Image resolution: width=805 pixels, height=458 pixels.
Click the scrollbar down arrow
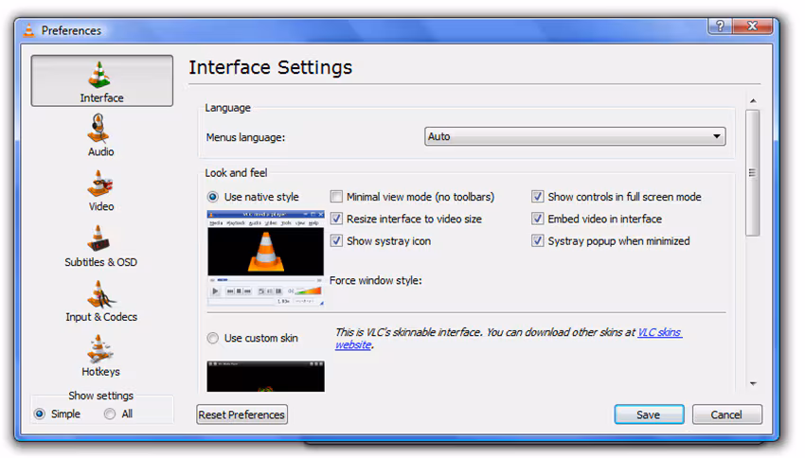[753, 383]
